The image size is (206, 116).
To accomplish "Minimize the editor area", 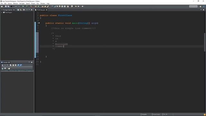I will click(201, 10).
